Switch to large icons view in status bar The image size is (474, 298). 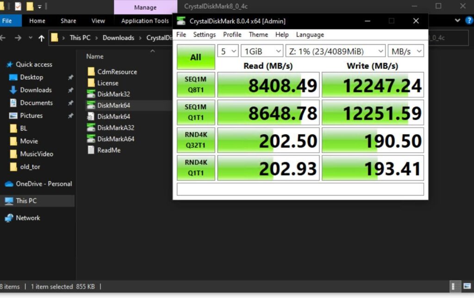[467, 286]
